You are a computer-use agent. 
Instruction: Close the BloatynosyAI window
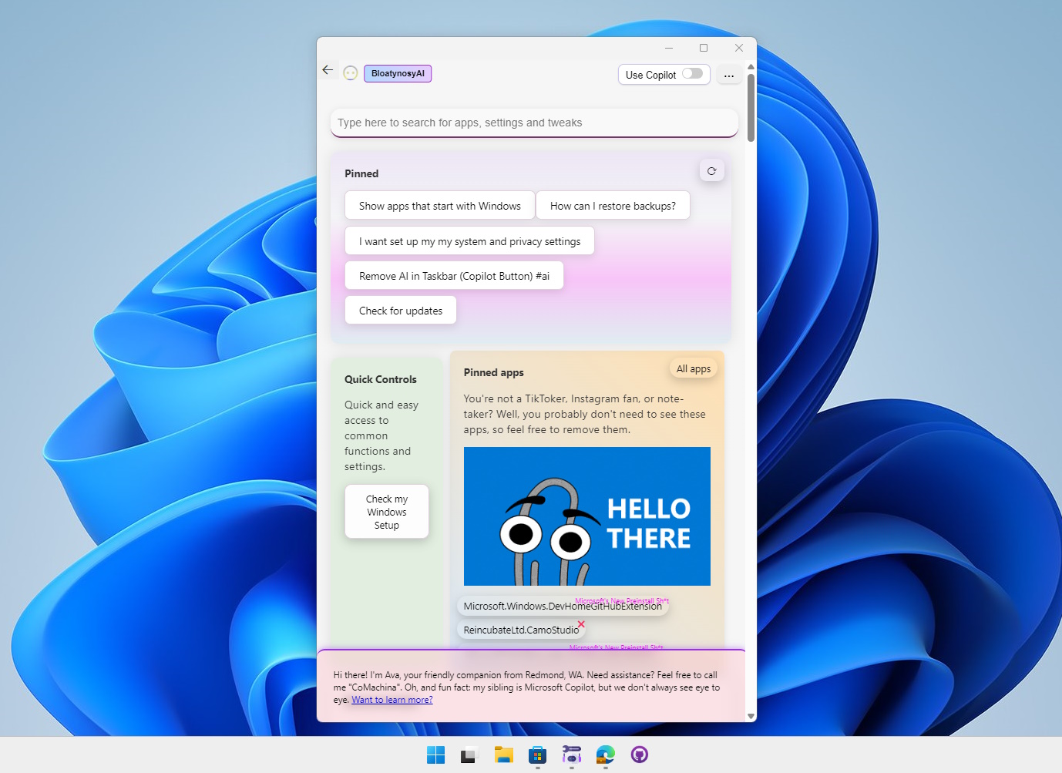coord(739,48)
